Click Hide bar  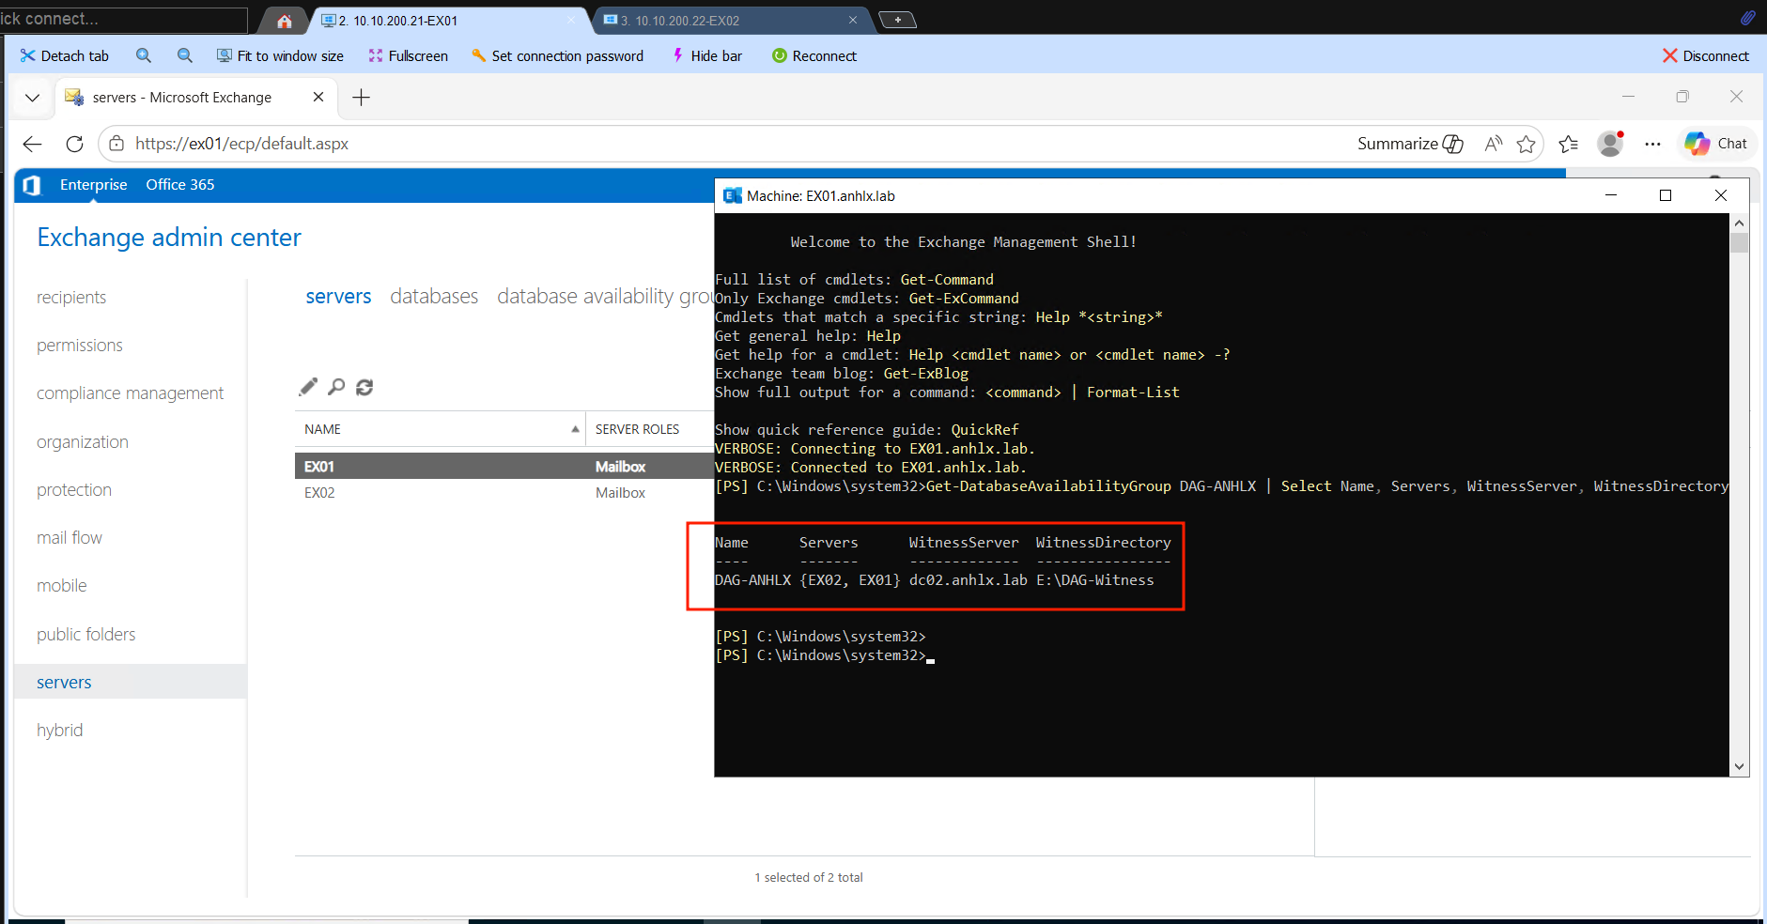tap(707, 56)
